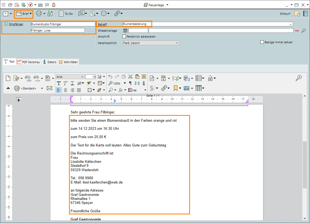310x223 pixels.
Task: Open the Wiedervorlage calendar picker
Action: [x=125, y=31]
